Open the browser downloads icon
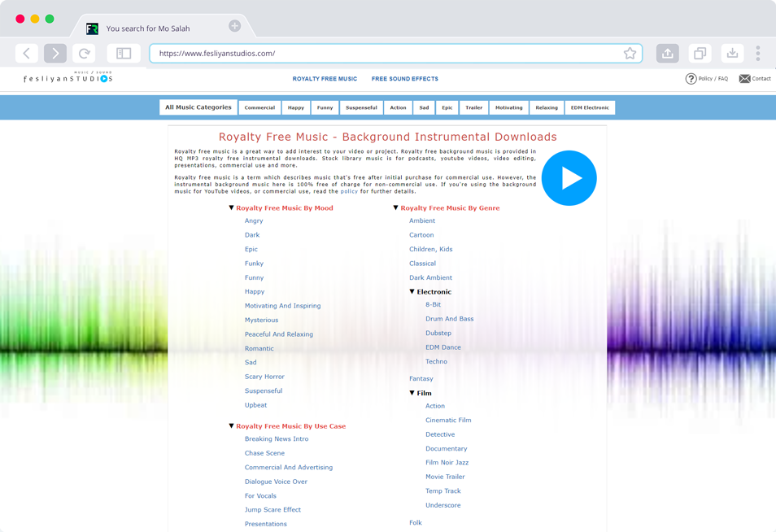The height and width of the screenshot is (532, 776). tap(732, 54)
